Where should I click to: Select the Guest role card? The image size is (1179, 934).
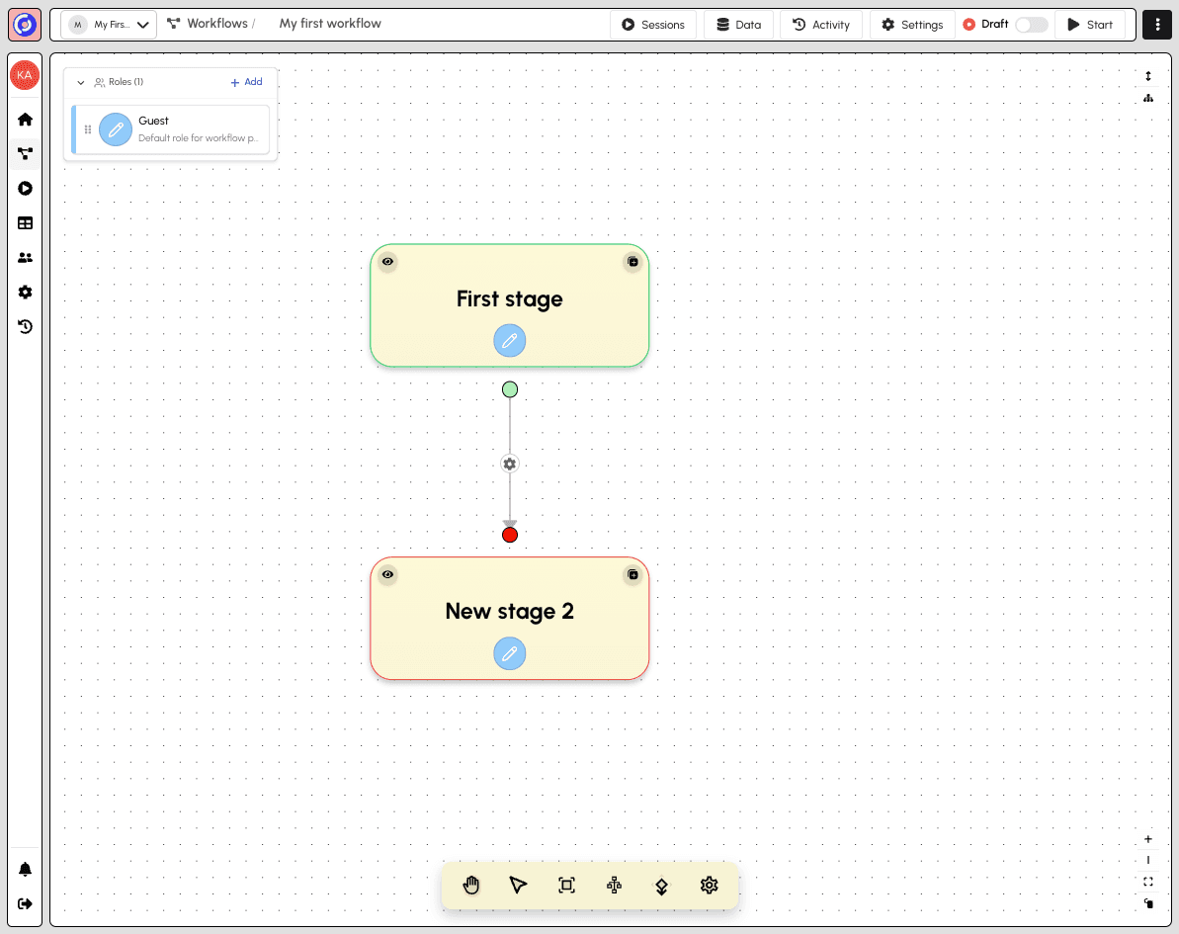click(178, 129)
